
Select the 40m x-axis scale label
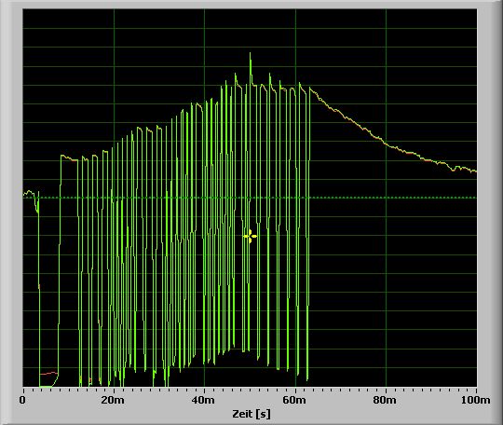pyautogui.click(x=204, y=400)
